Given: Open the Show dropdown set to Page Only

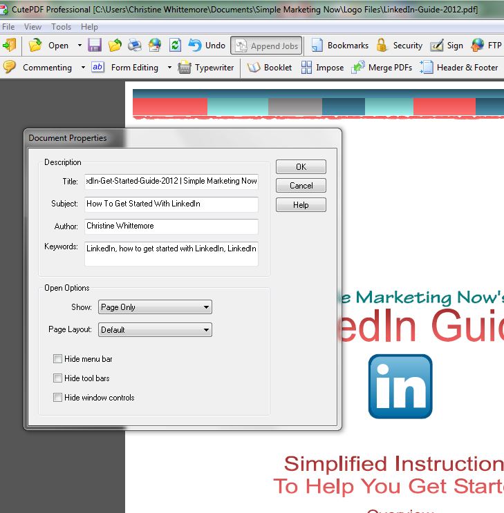Looking at the screenshot, I should point(155,307).
